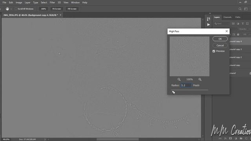Close the IMG_9936.JPG document tab

pyautogui.click(x=60, y=15)
